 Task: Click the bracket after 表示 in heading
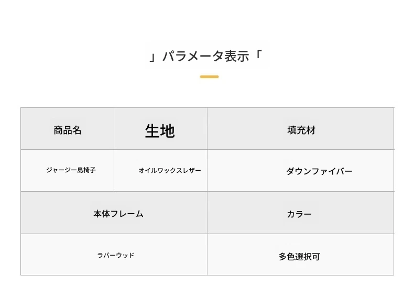click(258, 54)
